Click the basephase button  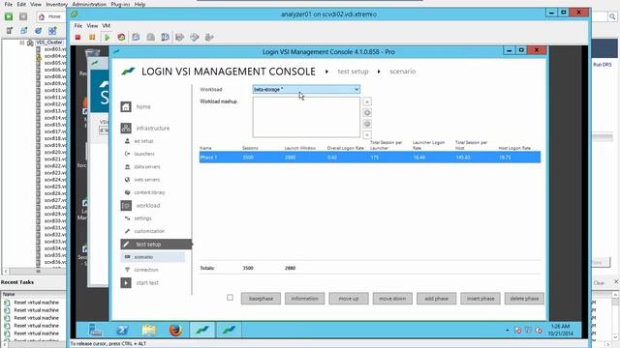261,299
